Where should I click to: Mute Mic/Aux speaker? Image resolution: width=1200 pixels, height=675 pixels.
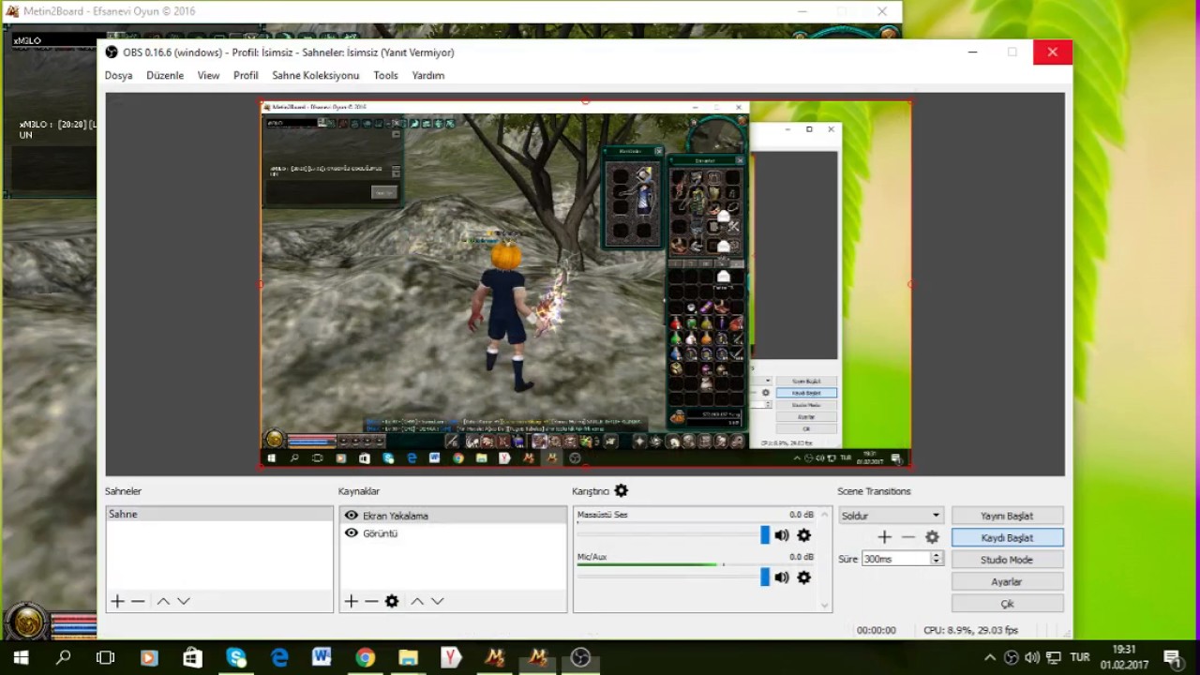click(x=781, y=577)
